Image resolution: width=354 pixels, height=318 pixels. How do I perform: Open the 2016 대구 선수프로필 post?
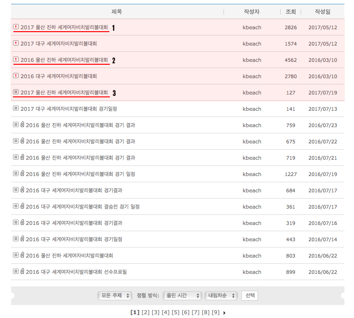(76, 272)
